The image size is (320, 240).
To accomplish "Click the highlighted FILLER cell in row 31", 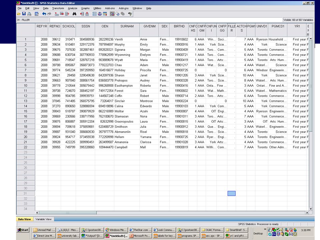I will pos(232,193).
